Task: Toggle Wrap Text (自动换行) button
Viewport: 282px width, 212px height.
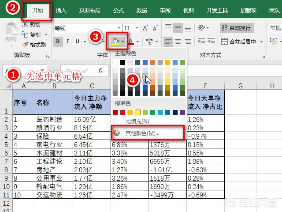Action: click(x=237, y=28)
